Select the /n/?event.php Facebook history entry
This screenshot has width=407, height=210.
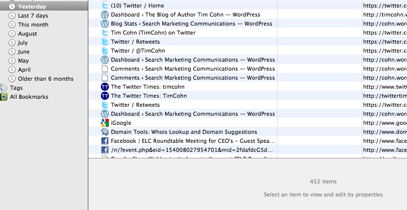192,150
